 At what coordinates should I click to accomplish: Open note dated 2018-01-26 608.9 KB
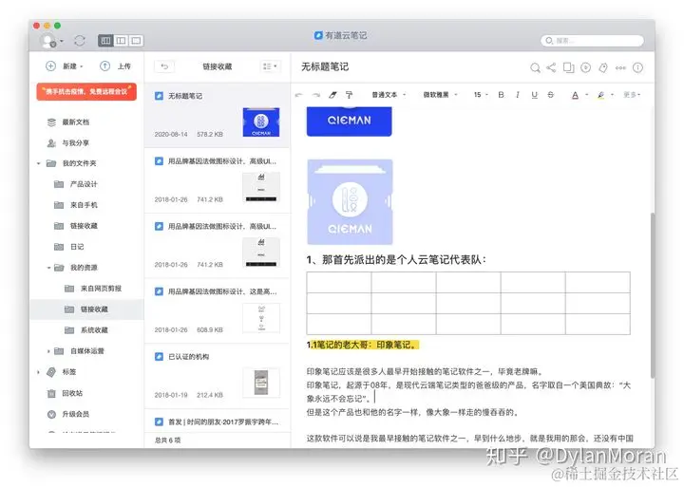click(217, 310)
